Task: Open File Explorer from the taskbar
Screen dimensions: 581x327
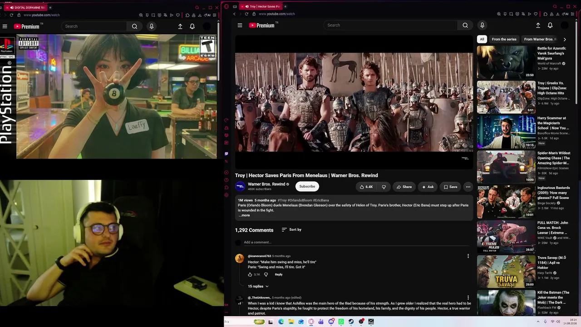Action: [x=291, y=322]
